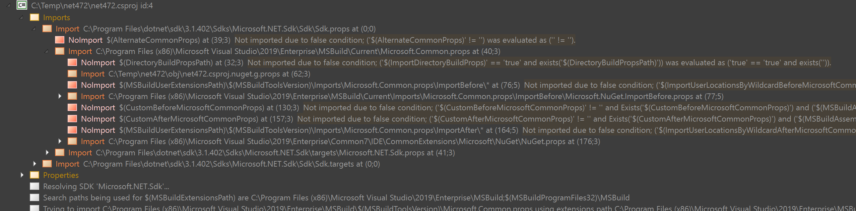Select the MSBuildExtensionsPath search paths message
The image size is (856, 211).
pos(266,197)
